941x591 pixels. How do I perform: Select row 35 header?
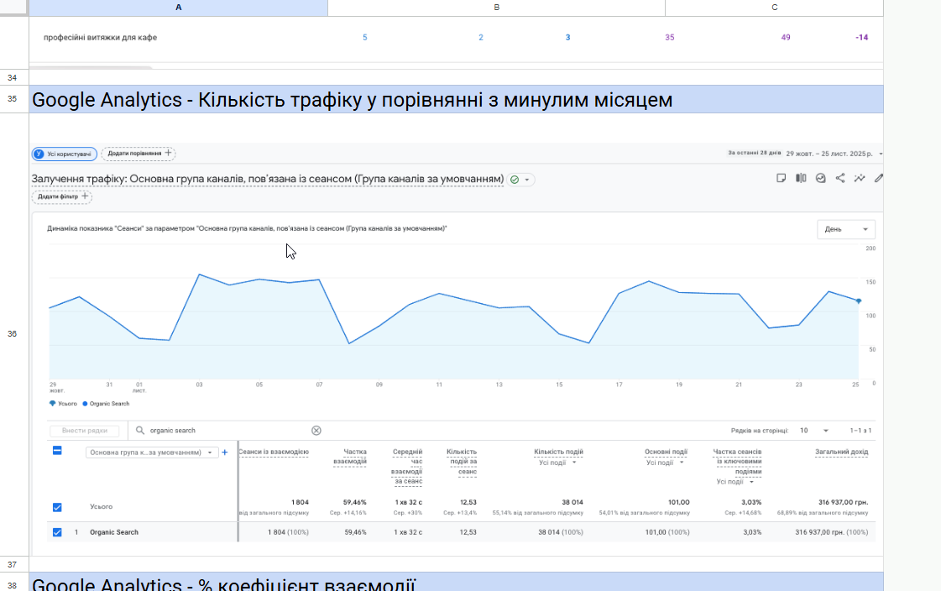point(13,99)
